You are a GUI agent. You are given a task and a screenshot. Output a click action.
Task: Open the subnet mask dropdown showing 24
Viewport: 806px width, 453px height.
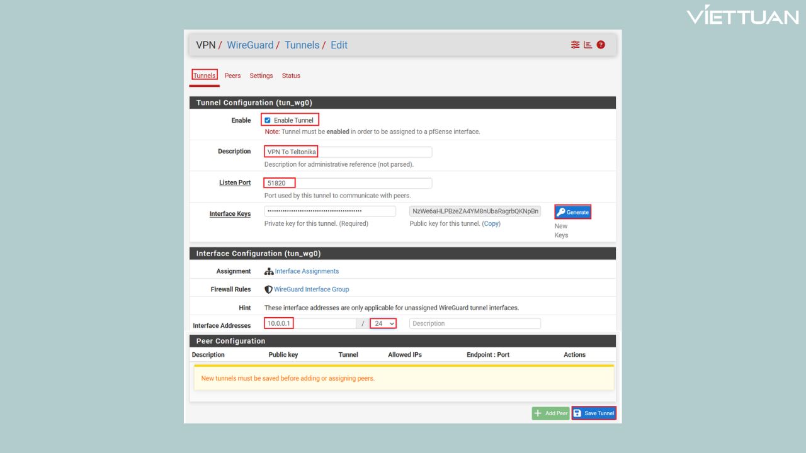coord(383,323)
